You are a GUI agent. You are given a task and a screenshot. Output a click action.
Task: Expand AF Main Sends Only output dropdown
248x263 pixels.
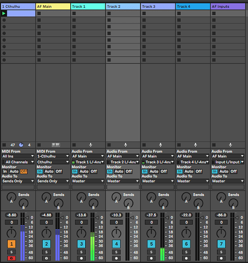tap(53, 181)
